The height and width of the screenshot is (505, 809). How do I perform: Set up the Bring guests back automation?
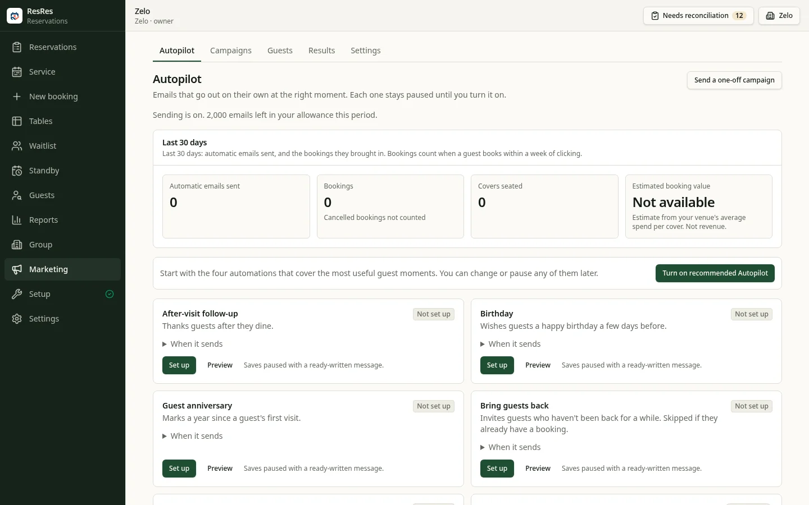click(497, 469)
